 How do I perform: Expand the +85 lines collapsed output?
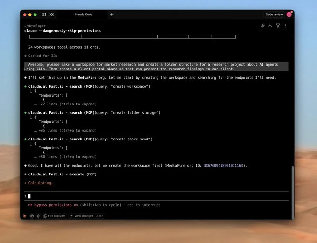coord(66,130)
